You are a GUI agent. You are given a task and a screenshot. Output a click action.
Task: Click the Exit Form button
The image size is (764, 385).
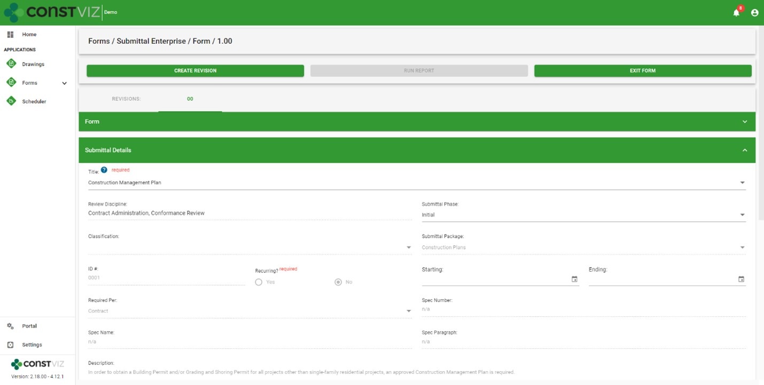pos(642,71)
